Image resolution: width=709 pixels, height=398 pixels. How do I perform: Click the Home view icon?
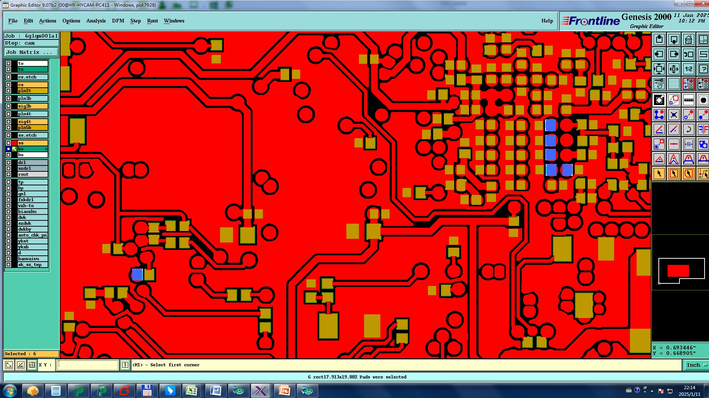(x=688, y=39)
